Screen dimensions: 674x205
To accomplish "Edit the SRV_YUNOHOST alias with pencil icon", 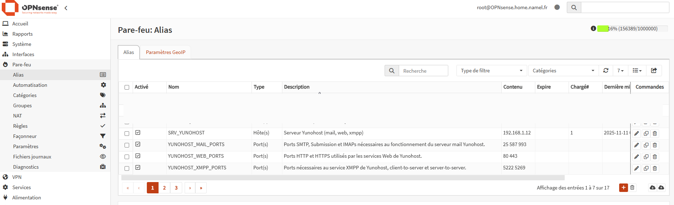I will (x=636, y=133).
